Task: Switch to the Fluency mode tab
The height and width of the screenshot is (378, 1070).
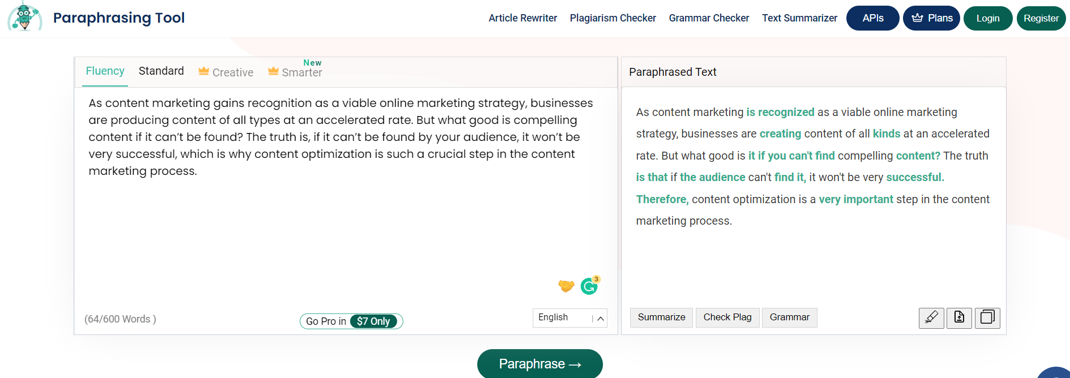Action: pos(105,71)
